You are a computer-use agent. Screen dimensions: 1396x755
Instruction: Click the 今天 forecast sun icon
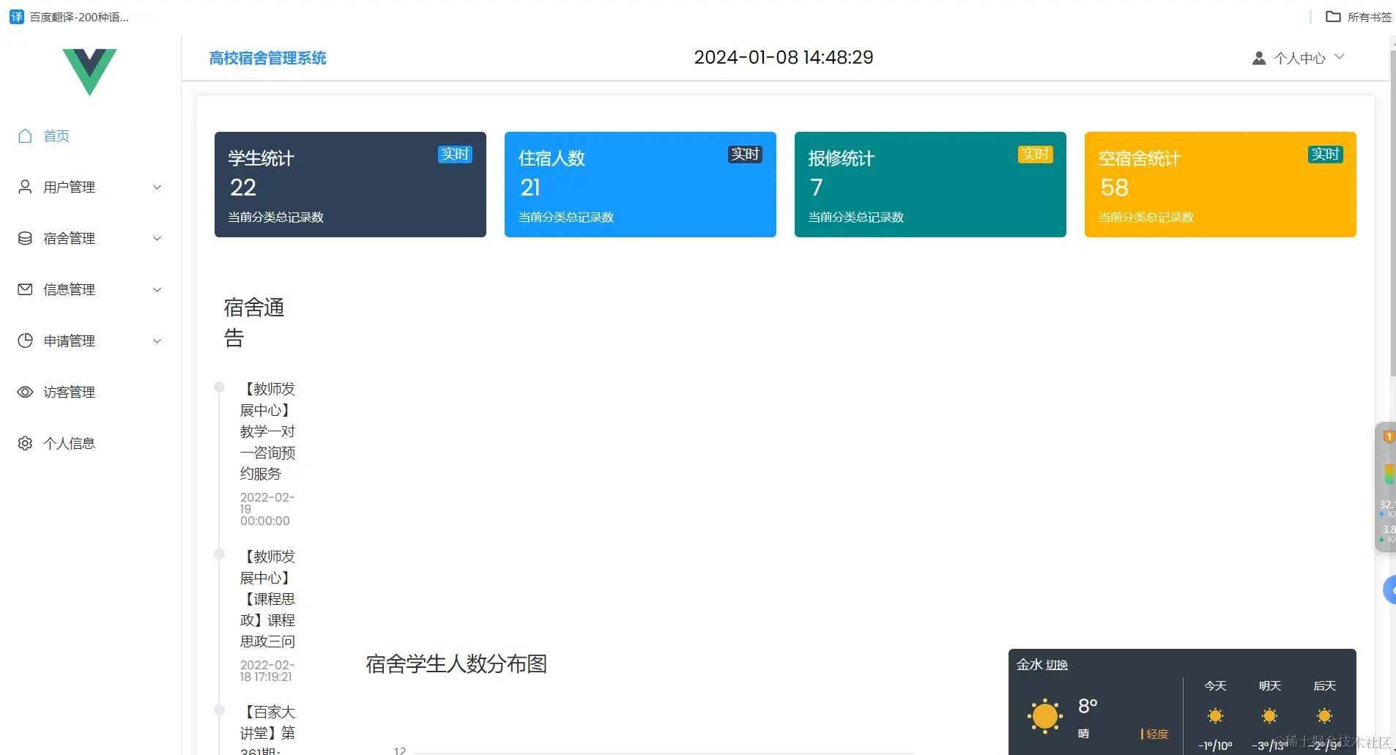click(x=1215, y=715)
